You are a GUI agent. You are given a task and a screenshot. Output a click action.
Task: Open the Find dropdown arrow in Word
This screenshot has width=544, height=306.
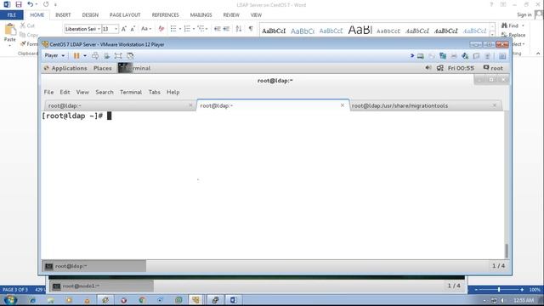point(524,25)
